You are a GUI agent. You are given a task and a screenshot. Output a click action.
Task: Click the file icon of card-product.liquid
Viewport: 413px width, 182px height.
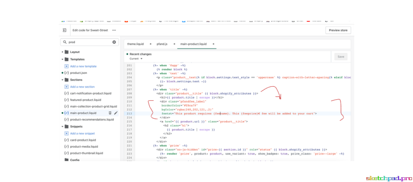tap(67, 140)
